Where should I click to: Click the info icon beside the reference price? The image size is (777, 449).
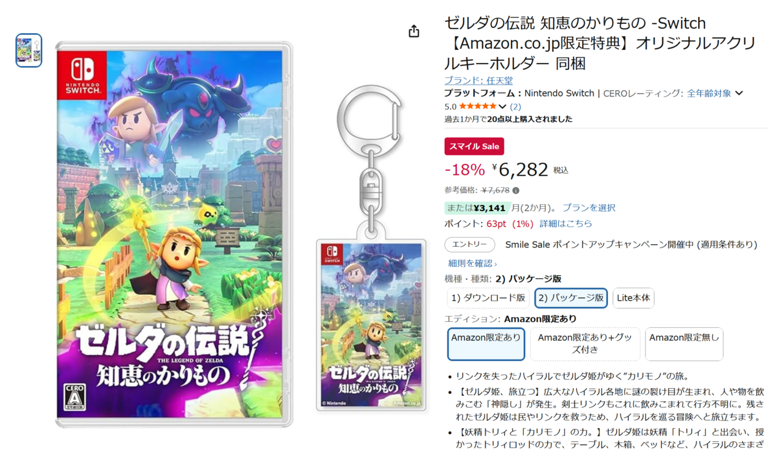[515, 190]
